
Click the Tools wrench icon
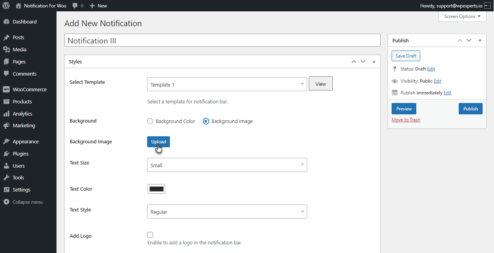click(x=6, y=178)
